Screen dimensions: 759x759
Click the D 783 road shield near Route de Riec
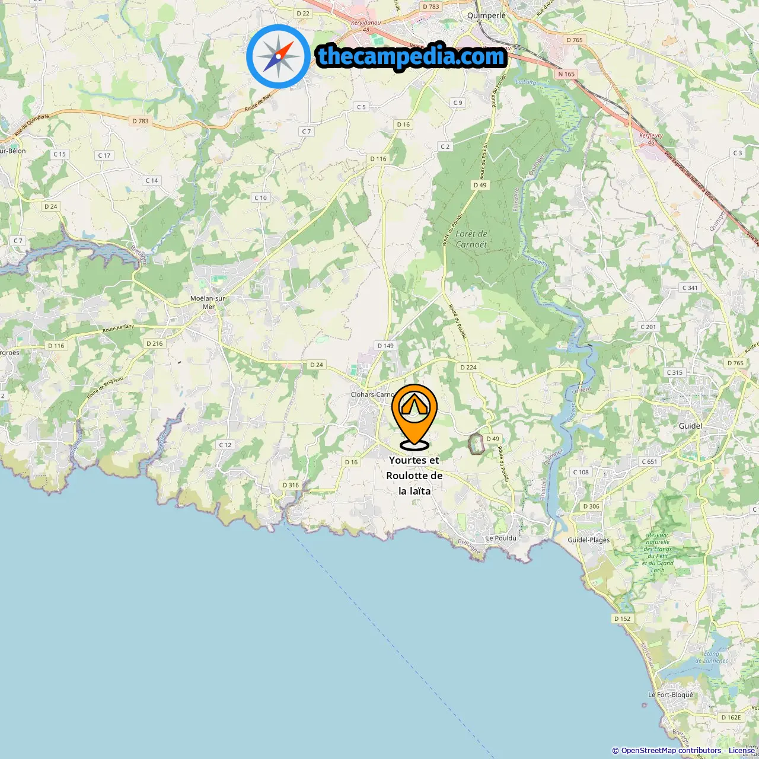141,121
